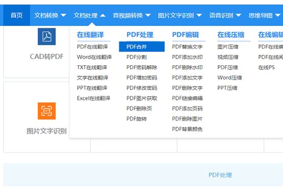Open 在线PS editor
The height and width of the screenshot is (188, 283).
pos(266,67)
